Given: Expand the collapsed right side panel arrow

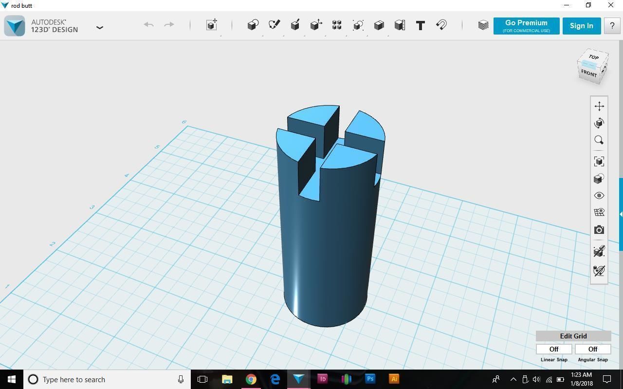Looking at the screenshot, I should coord(621,214).
